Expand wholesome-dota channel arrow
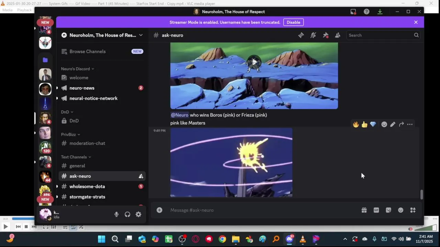The height and width of the screenshot is (247, 440). 57,186
